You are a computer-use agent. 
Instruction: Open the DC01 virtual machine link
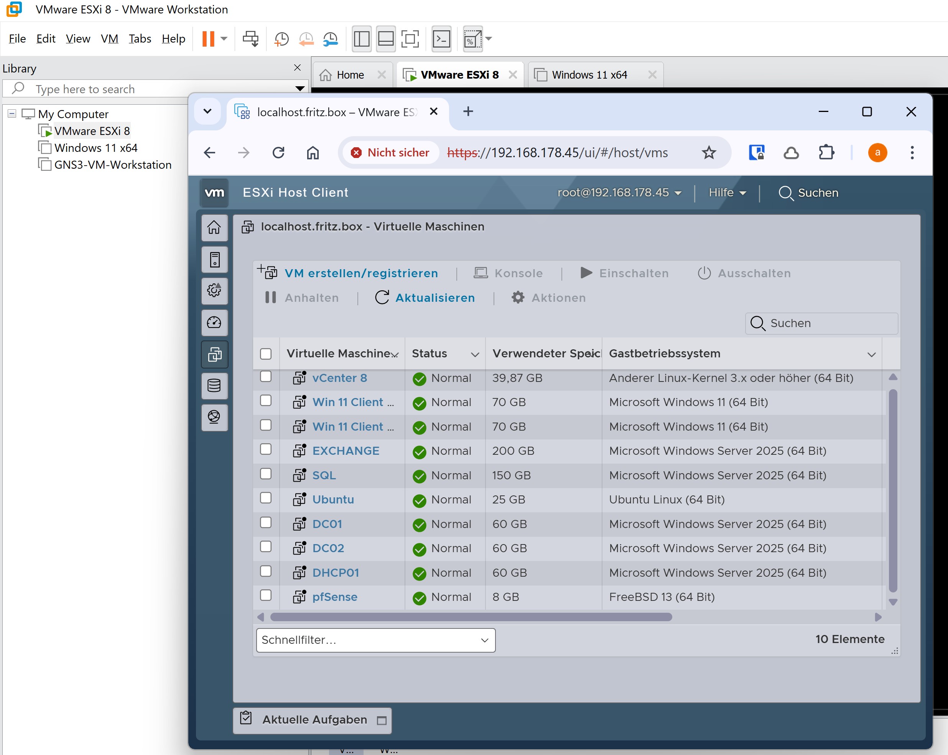(x=327, y=524)
